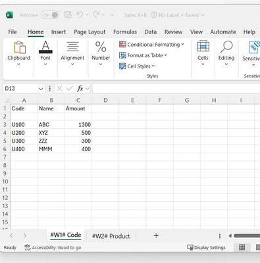Click cell containing XYZ

(x=51, y=133)
